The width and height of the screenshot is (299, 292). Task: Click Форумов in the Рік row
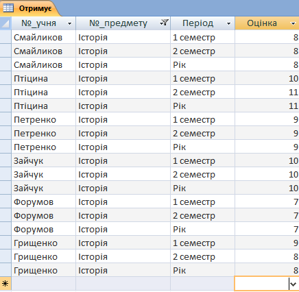click(x=34, y=230)
